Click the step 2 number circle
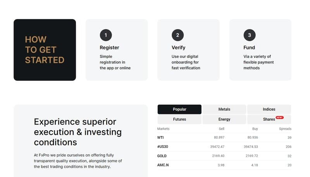The width and height of the screenshot is (310, 177). click(177, 35)
